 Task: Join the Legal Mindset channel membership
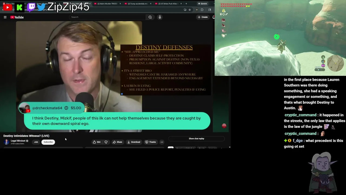[x=36, y=142]
